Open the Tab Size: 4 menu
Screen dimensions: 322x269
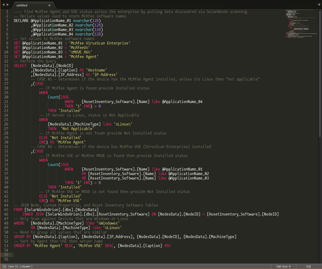click(x=283, y=266)
